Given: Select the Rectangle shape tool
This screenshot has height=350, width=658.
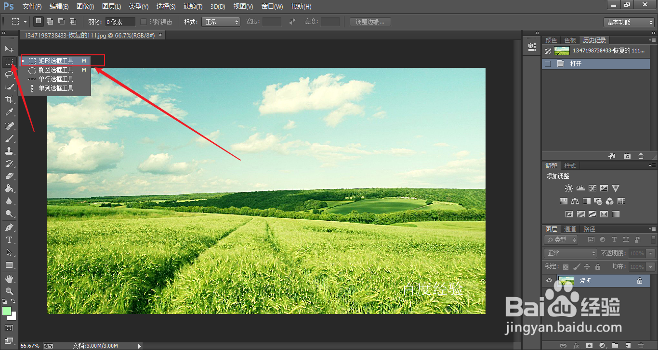Looking at the screenshot, I should 9,265.
